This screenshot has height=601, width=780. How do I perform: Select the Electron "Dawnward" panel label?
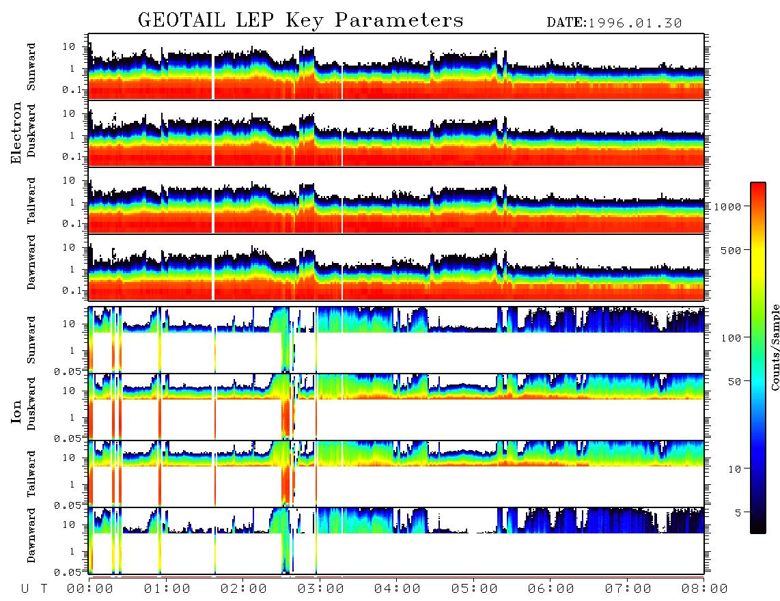[31, 262]
